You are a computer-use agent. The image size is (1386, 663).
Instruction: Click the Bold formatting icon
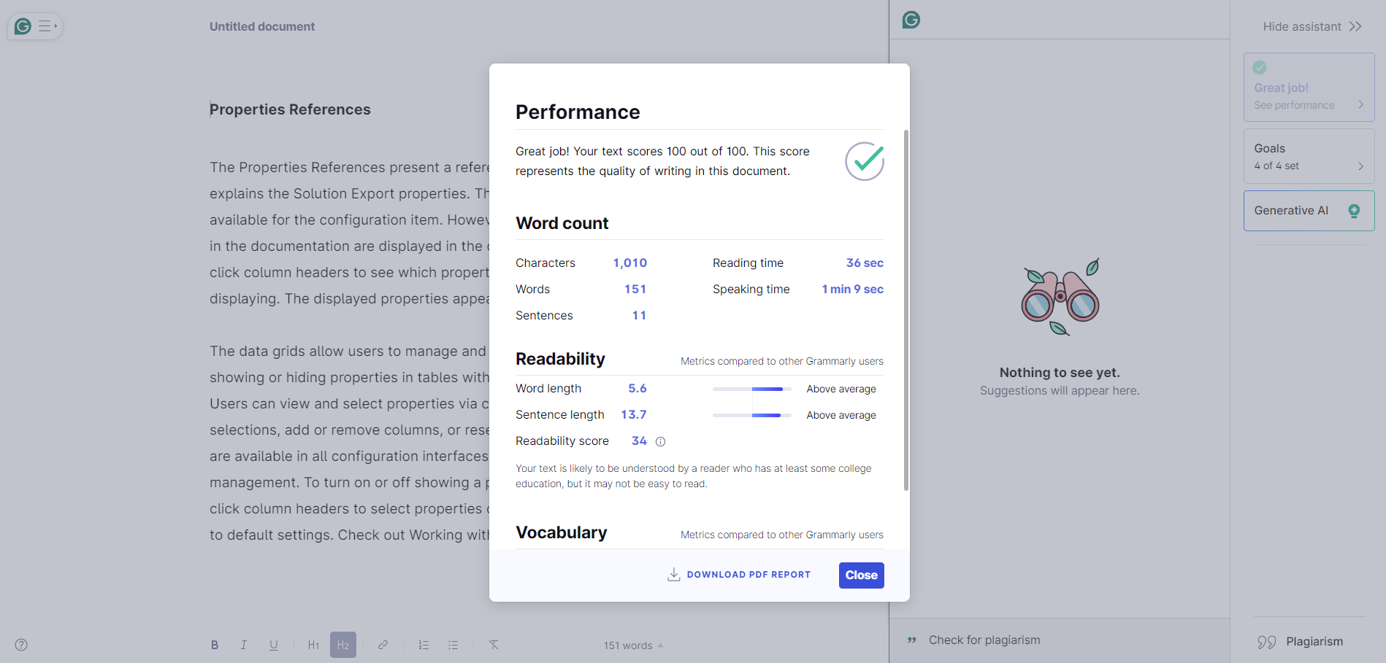tap(215, 645)
